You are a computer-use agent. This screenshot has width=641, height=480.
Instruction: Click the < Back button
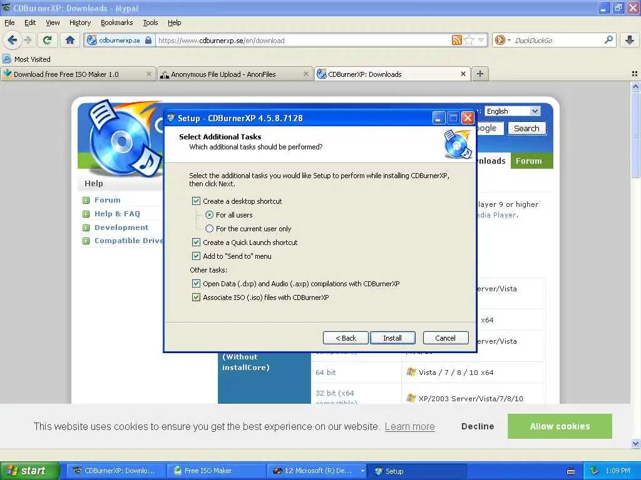click(346, 338)
